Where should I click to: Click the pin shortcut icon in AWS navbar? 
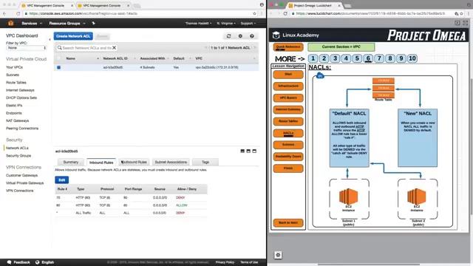(94, 23)
